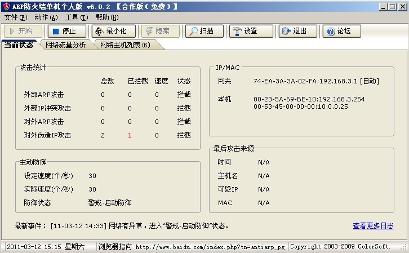The image size is (409, 253).
Task: Click the set speed (设定速度) value 30
Action: point(92,176)
